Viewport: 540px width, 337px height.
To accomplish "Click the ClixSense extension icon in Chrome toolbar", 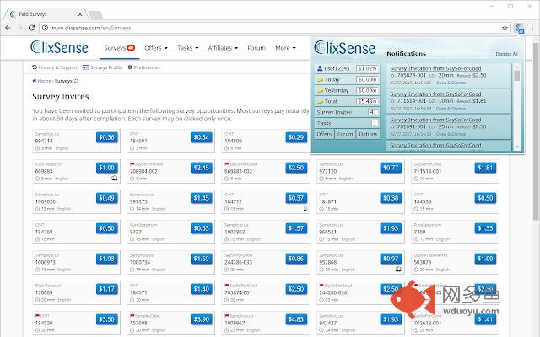I will [519, 28].
